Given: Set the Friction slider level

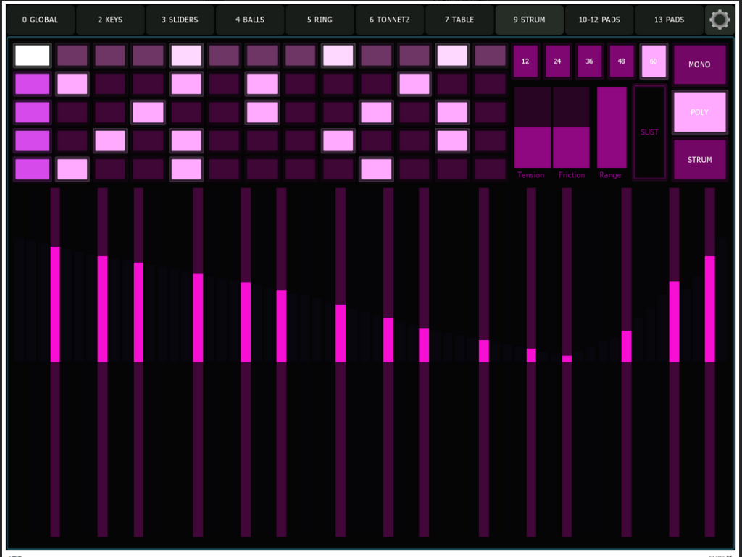Looking at the screenshot, I should (x=571, y=127).
